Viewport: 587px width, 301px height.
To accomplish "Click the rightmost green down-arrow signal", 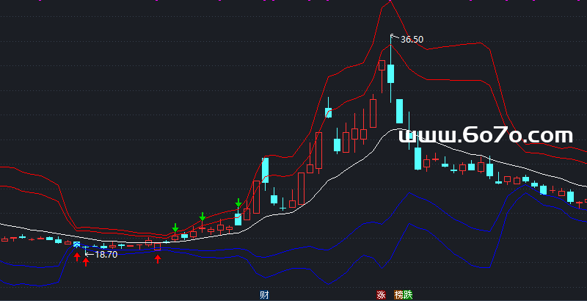I will pyautogui.click(x=238, y=203).
